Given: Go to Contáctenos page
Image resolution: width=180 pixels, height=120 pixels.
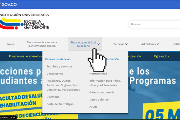Looking at the screenshot, I should click(55, 73).
